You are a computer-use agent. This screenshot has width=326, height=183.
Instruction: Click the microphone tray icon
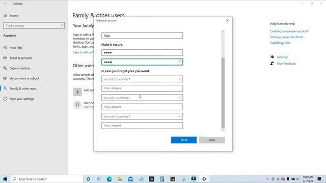[x=288, y=179]
